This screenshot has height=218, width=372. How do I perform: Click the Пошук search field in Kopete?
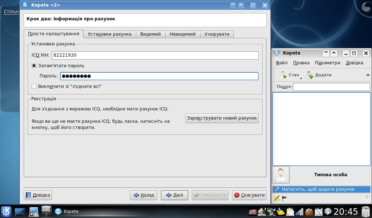331,87
